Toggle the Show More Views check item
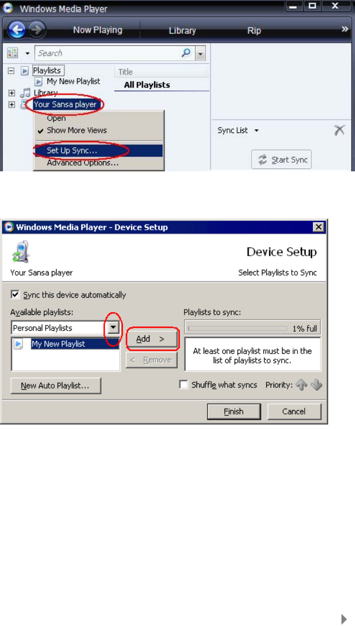This screenshot has height=626, width=355. click(x=77, y=130)
